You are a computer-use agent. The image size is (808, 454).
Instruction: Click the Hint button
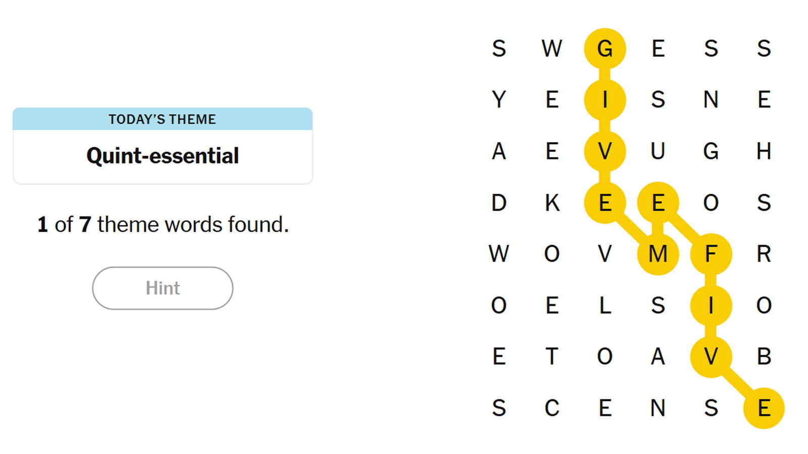point(163,288)
